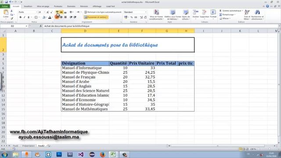
Task: Open the Fichier tab
Action: tap(5, 6)
